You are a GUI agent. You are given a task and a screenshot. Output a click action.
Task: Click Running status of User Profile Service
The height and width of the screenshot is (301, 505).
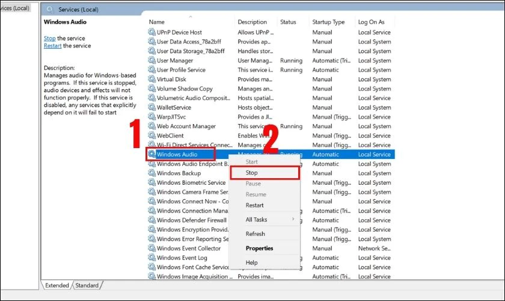(x=291, y=70)
